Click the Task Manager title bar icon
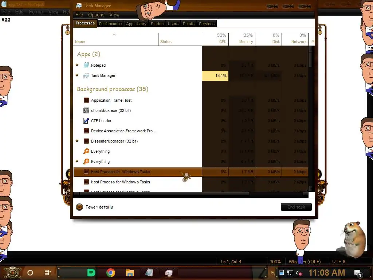 point(79,6)
